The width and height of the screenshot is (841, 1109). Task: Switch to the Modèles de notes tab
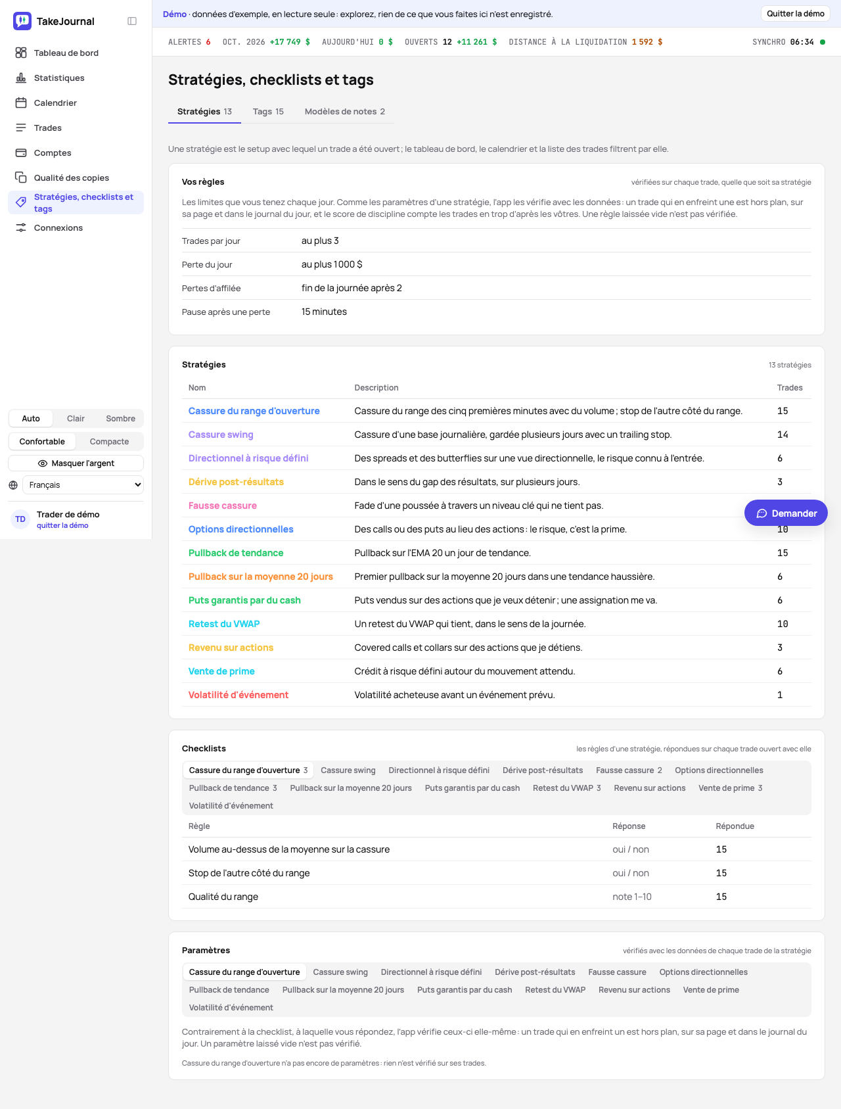345,112
